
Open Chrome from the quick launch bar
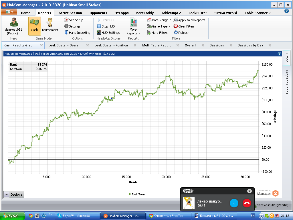pyautogui.click(x=31, y=216)
